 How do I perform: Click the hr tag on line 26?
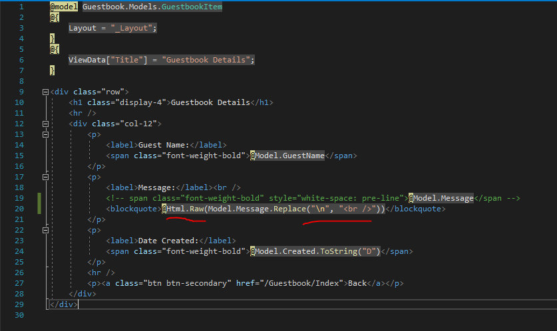[x=101, y=273]
